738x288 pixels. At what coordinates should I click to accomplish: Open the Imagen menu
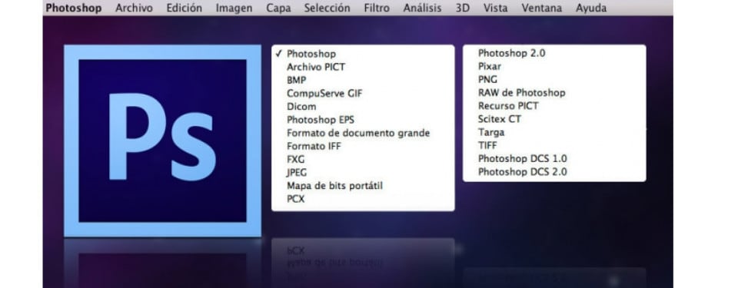click(x=234, y=8)
